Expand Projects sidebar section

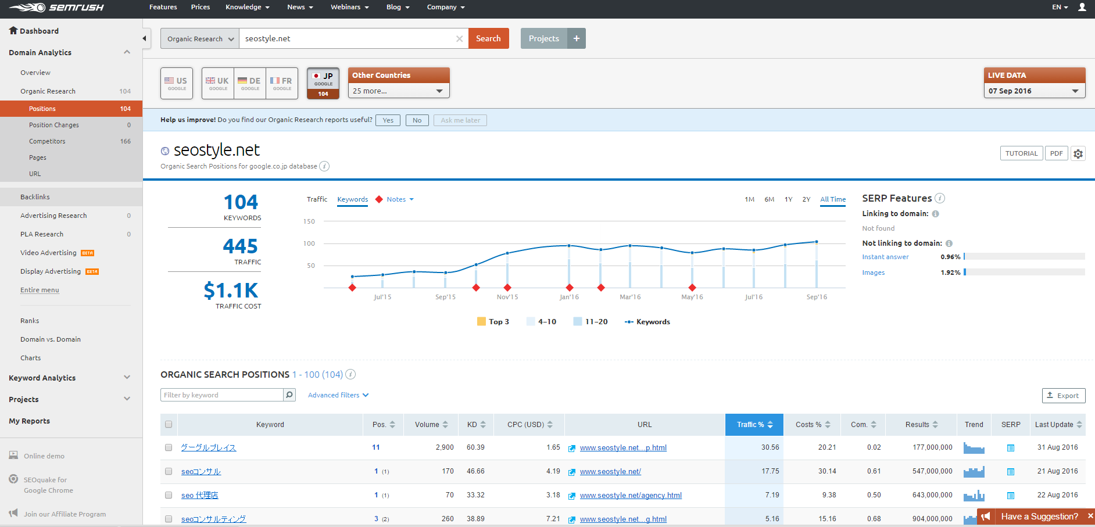tap(127, 399)
